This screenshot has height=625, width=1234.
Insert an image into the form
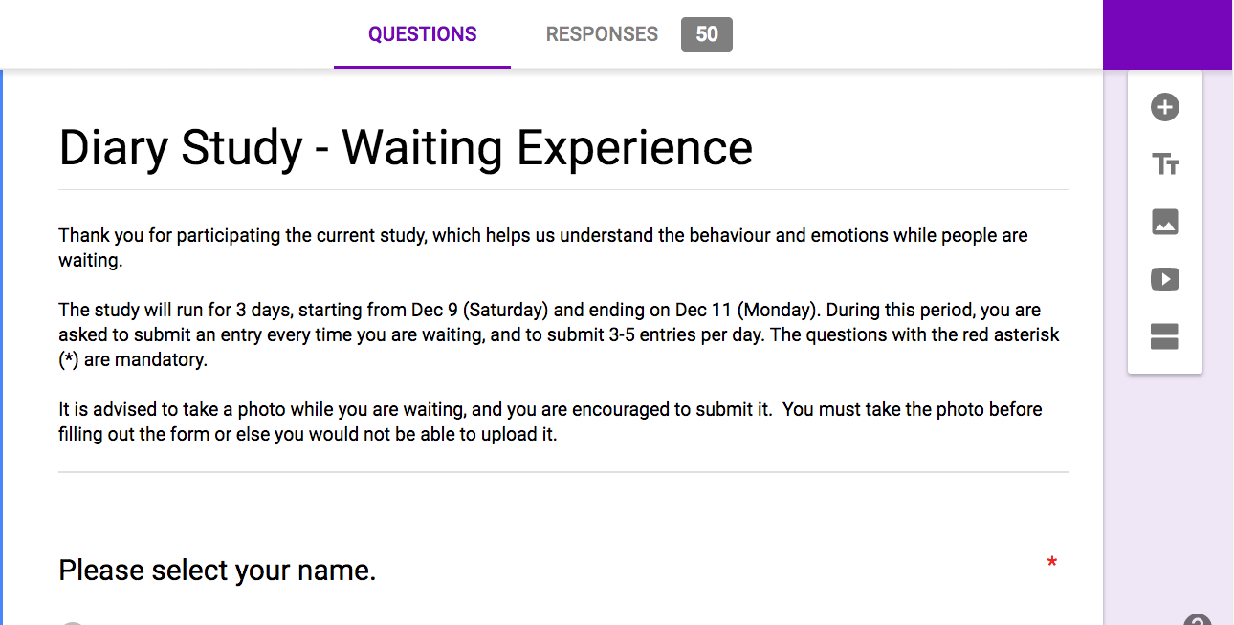pyautogui.click(x=1164, y=222)
